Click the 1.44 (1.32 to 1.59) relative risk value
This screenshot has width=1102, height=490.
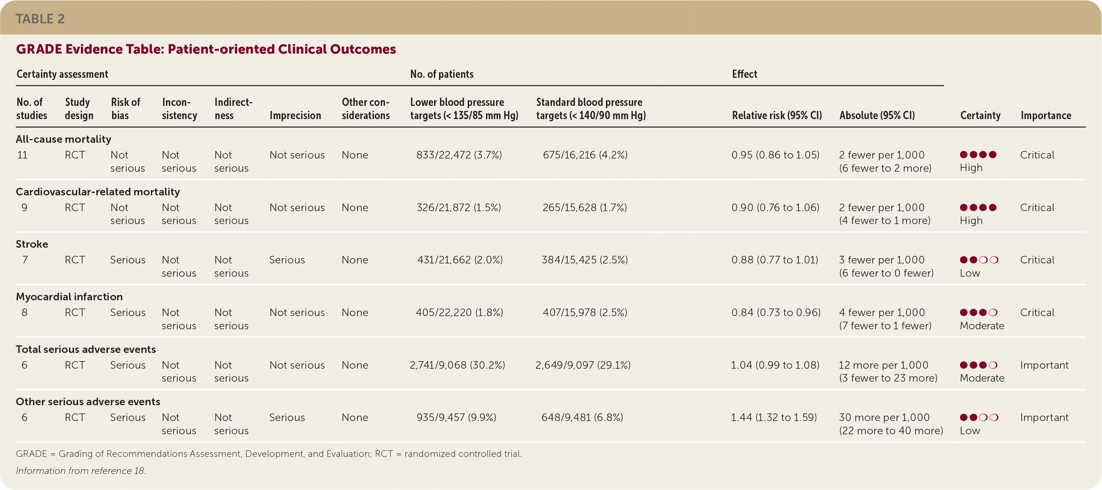[774, 417]
